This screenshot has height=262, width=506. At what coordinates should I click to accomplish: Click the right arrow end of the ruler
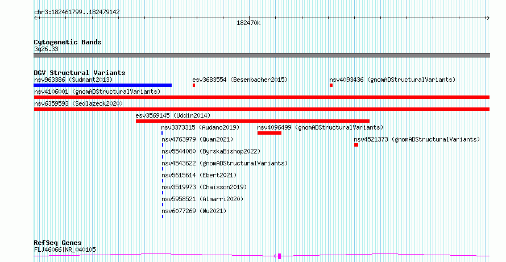coord(488,18)
